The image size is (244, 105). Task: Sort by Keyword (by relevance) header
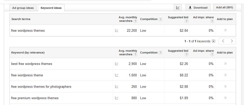coord(28,52)
